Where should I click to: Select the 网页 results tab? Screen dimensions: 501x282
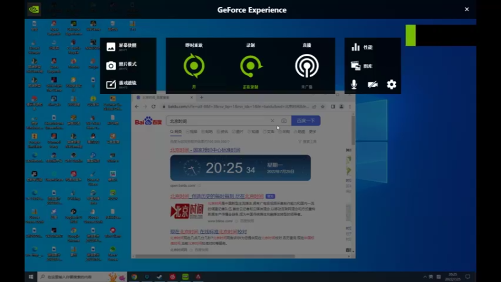(176, 132)
